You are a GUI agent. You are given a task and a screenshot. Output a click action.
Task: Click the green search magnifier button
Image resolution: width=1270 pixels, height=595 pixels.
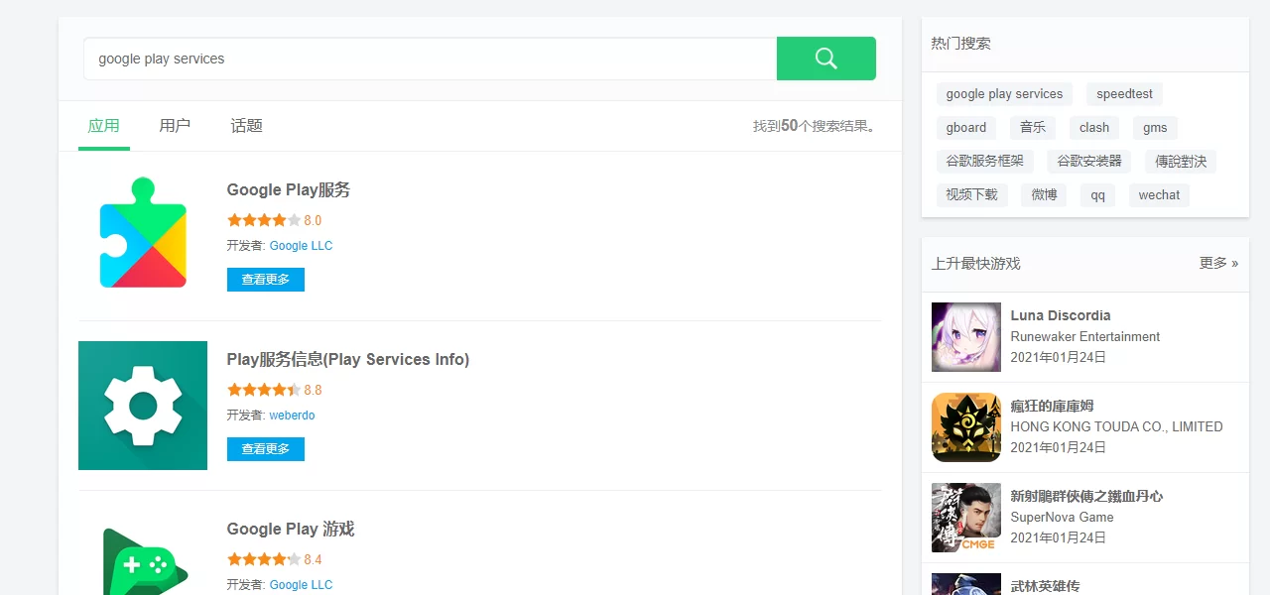click(825, 59)
